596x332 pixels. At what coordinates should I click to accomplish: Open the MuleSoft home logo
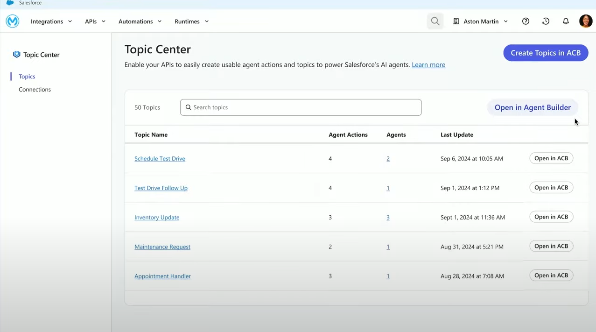[x=13, y=21]
